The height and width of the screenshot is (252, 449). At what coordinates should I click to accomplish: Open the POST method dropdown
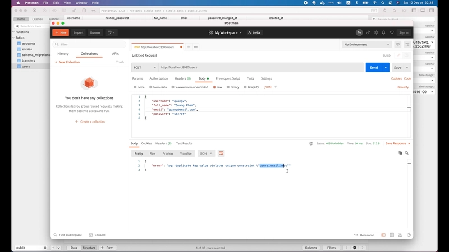144,67
